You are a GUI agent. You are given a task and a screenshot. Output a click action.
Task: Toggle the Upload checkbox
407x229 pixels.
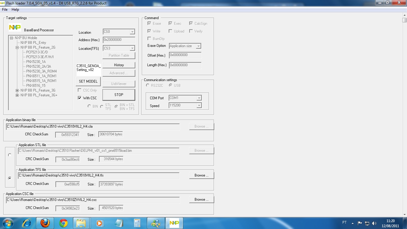click(x=170, y=31)
